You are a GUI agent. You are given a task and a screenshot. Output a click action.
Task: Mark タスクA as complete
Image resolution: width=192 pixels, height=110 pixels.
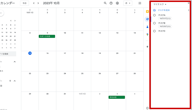(154, 15)
